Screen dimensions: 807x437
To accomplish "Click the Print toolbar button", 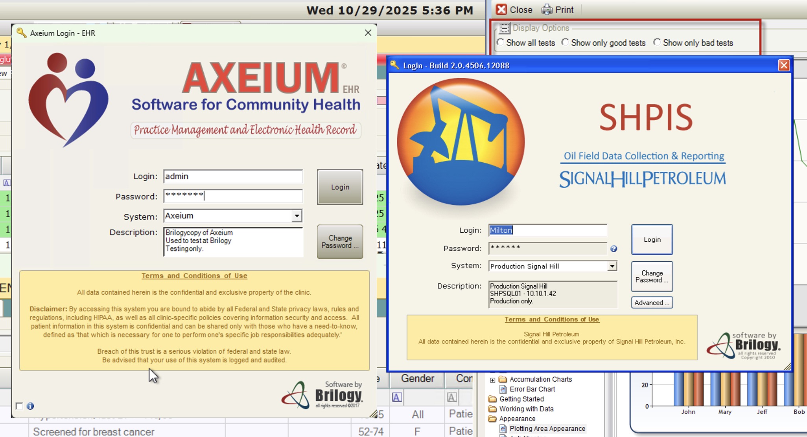I will [558, 9].
